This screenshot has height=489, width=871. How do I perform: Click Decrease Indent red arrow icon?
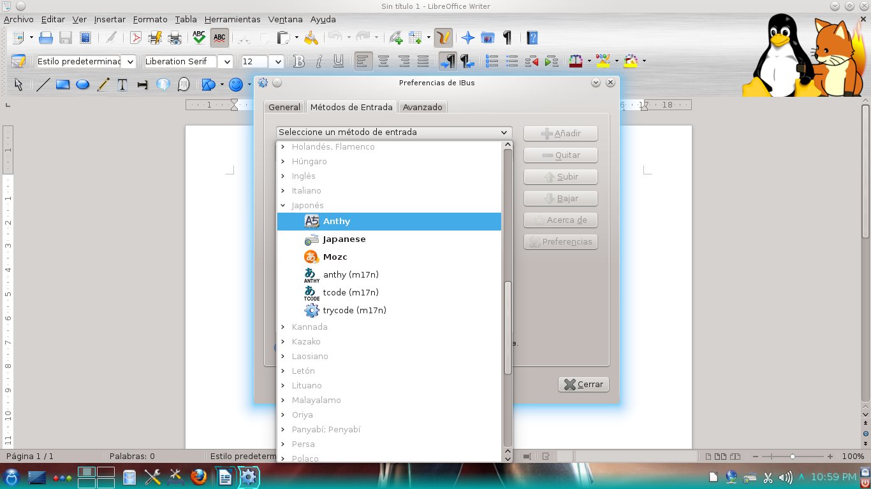pyautogui.click(x=531, y=61)
